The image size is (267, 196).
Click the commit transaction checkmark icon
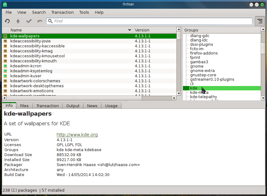[29, 21]
